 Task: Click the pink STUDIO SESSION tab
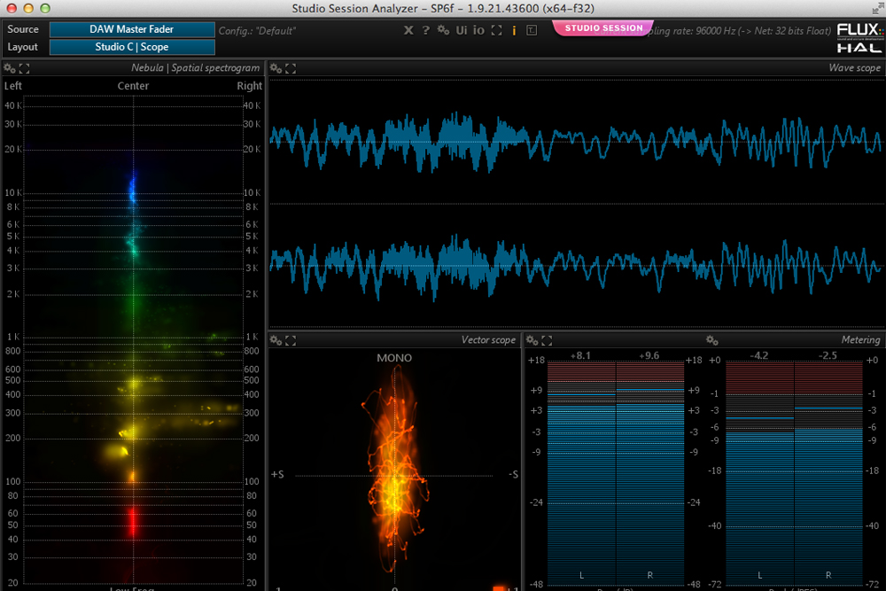pyautogui.click(x=603, y=28)
